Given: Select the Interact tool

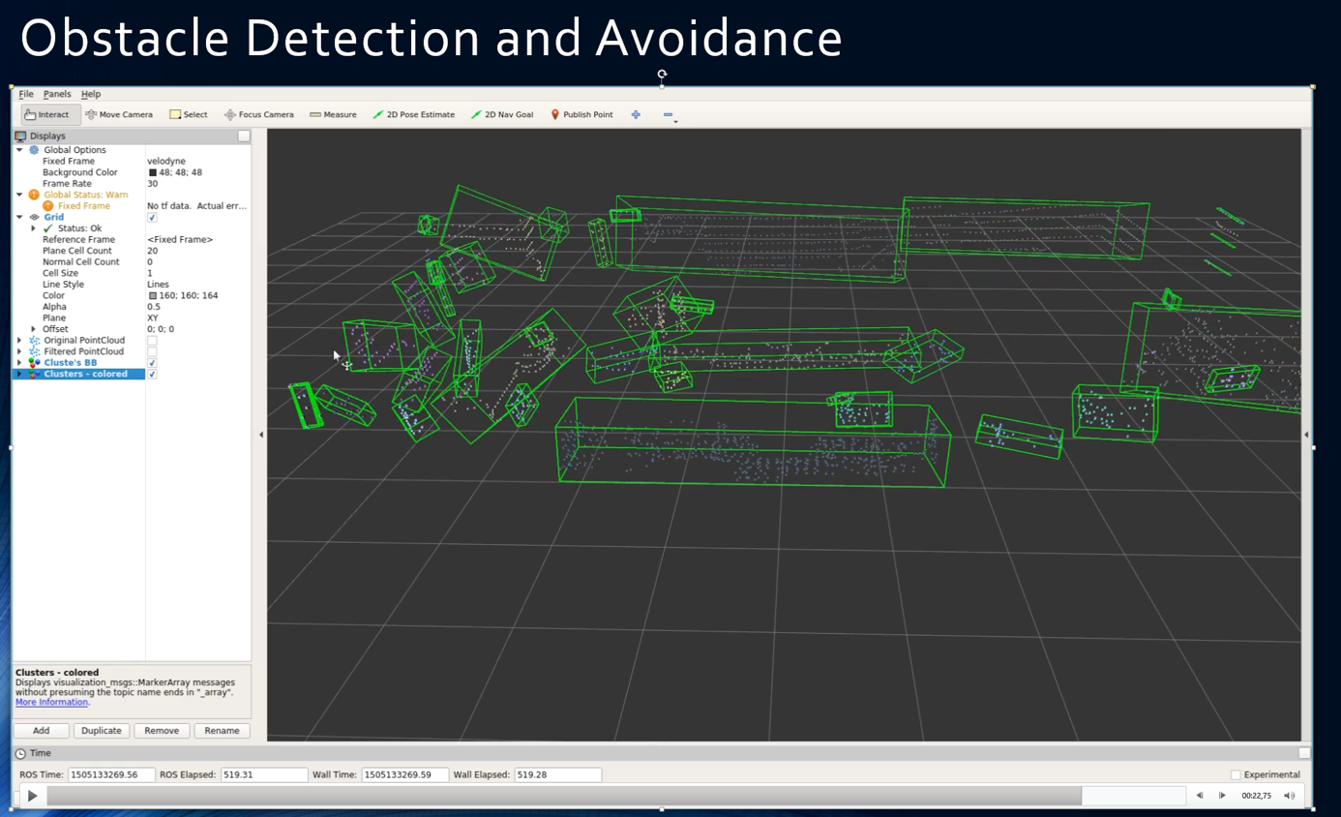Looking at the screenshot, I should point(46,114).
